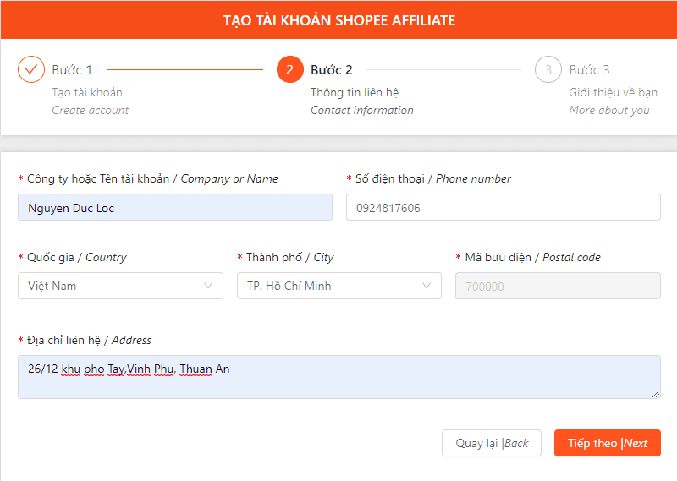Image resolution: width=677 pixels, height=481 pixels.
Task: Click the Bước 3 step label
Action: (589, 70)
